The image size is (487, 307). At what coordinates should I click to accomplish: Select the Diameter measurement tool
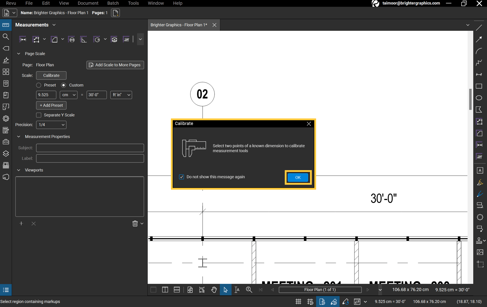point(71,39)
